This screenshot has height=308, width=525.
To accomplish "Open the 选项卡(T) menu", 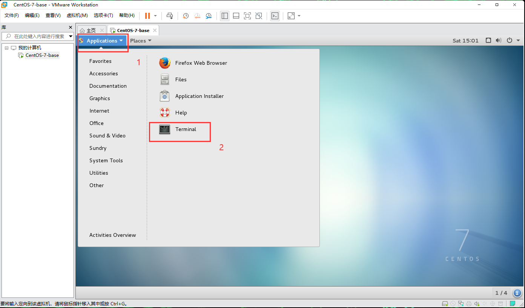I will (x=103, y=15).
